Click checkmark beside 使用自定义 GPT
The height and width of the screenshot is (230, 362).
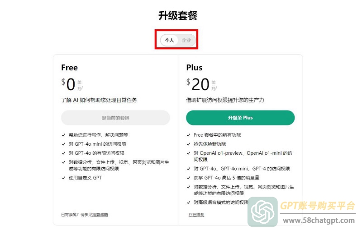[x=63, y=178]
